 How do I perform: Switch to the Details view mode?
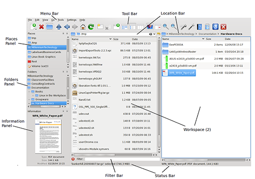[132, 27]
